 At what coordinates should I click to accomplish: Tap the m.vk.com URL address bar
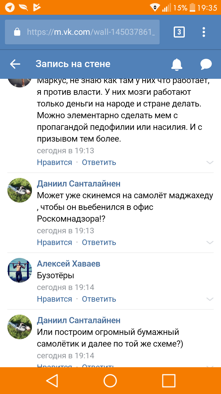pos(91,32)
